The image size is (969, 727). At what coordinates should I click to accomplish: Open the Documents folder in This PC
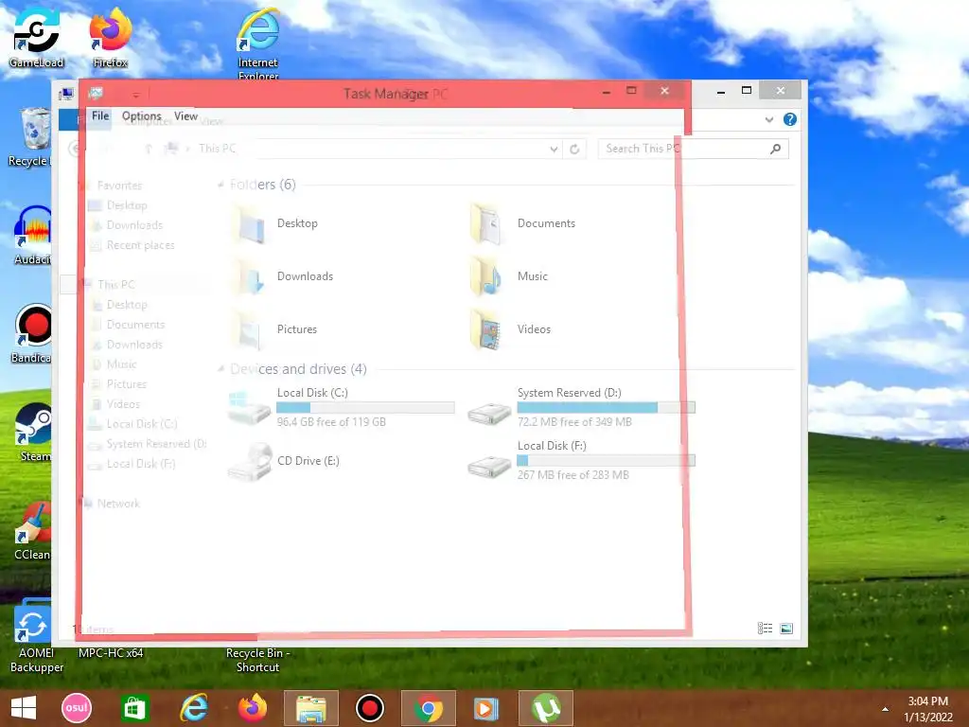(524, 223)
